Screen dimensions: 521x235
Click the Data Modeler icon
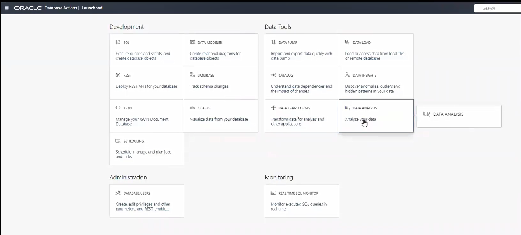(192, 42)
